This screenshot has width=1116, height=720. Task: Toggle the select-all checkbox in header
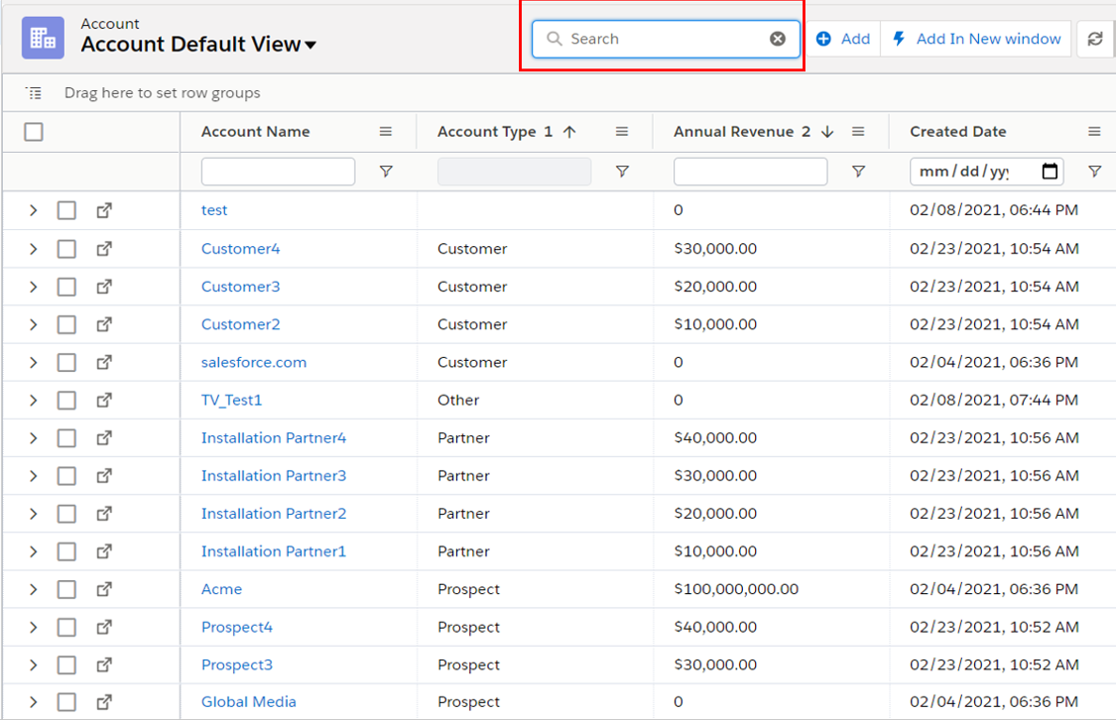[34, 132]
